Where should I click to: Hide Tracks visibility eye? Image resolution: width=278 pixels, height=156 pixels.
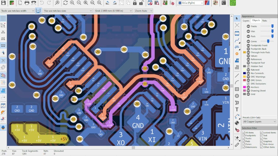pos(248,26)
